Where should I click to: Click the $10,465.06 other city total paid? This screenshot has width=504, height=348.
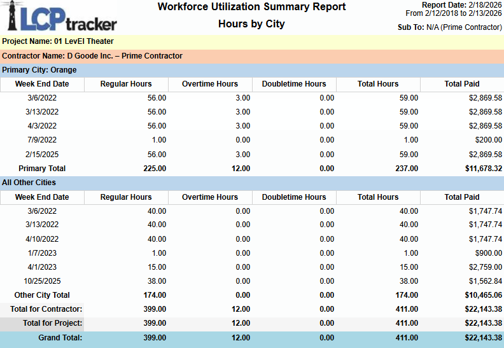[x=484, y=295]
